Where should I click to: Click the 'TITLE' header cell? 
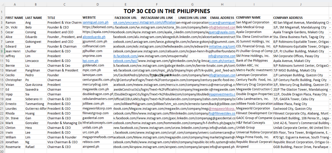click(x=64, y=18)
